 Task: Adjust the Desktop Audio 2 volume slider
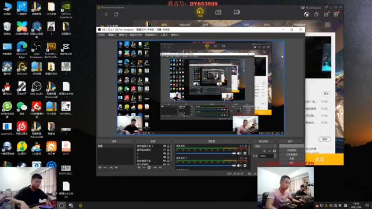206,165
